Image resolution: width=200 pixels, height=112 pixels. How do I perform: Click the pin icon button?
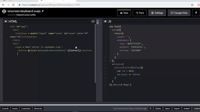click(x=196, y=13)
